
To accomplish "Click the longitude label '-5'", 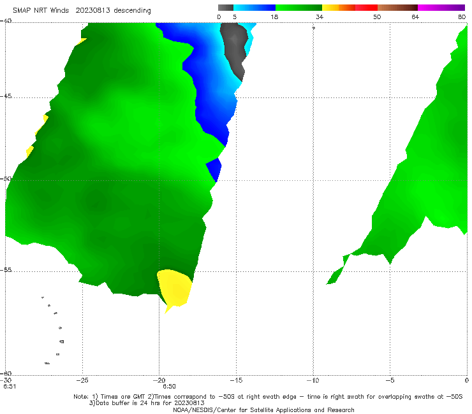I will click(390, 380).
